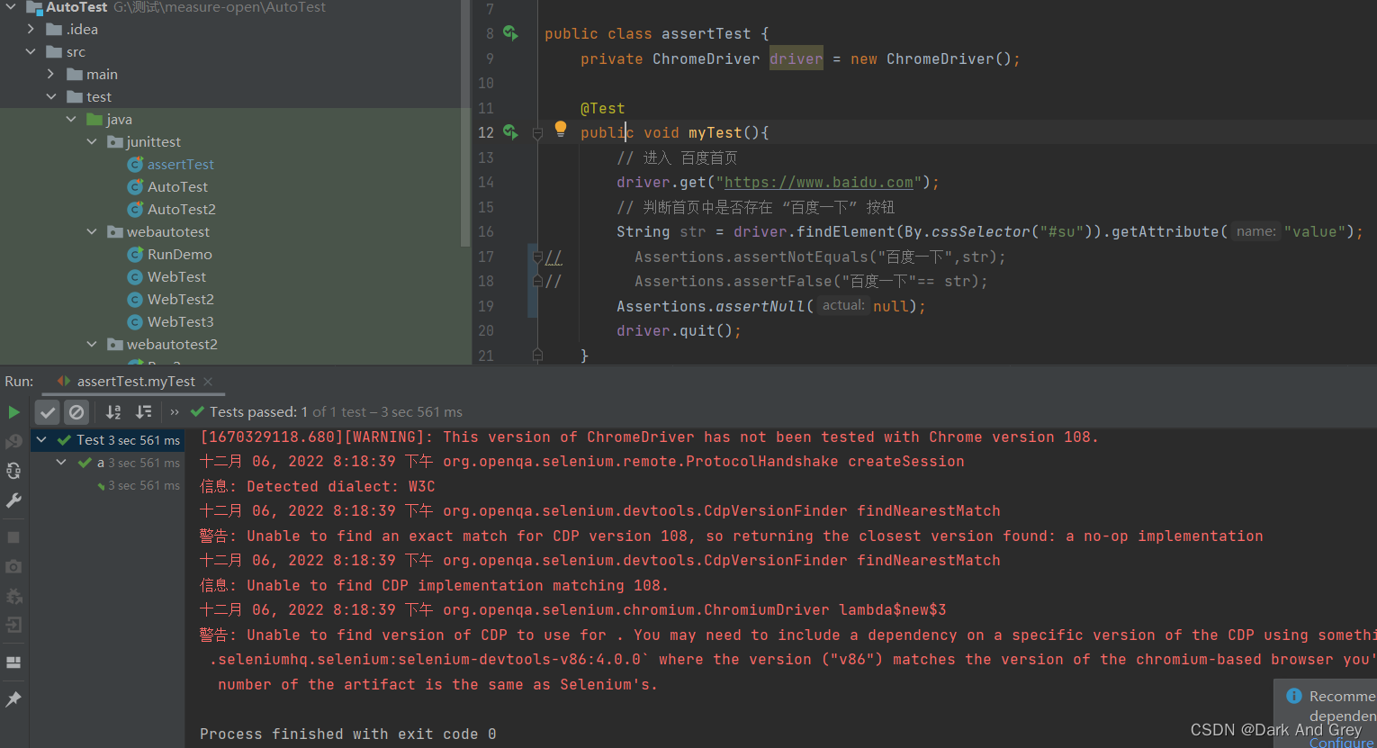
Task: Click the assertTest class icon
Action: coord(135,164)
